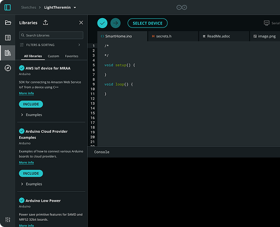The height and width of the screenshot is (227, 280).
Task: Click the search magnifier icon
Action: [x=23, y=35]
